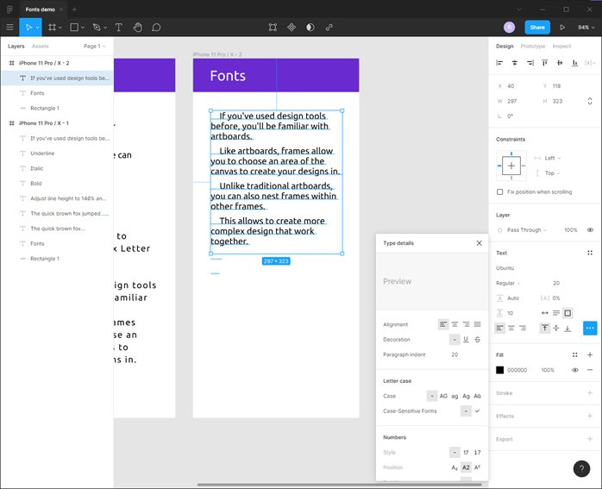
Task: Click the Present play button
Action: (562, 28)
